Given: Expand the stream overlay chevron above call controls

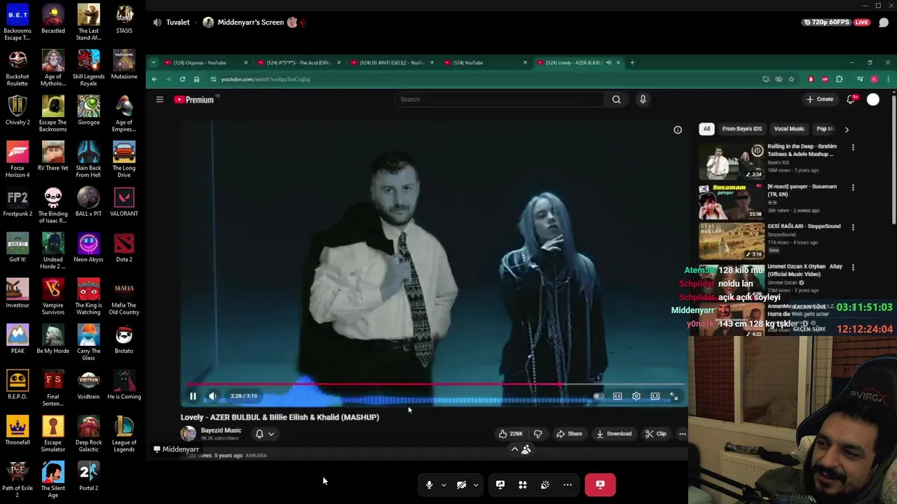Looking at the screenshot, I should pyautogui.click(x=514, y=449).
